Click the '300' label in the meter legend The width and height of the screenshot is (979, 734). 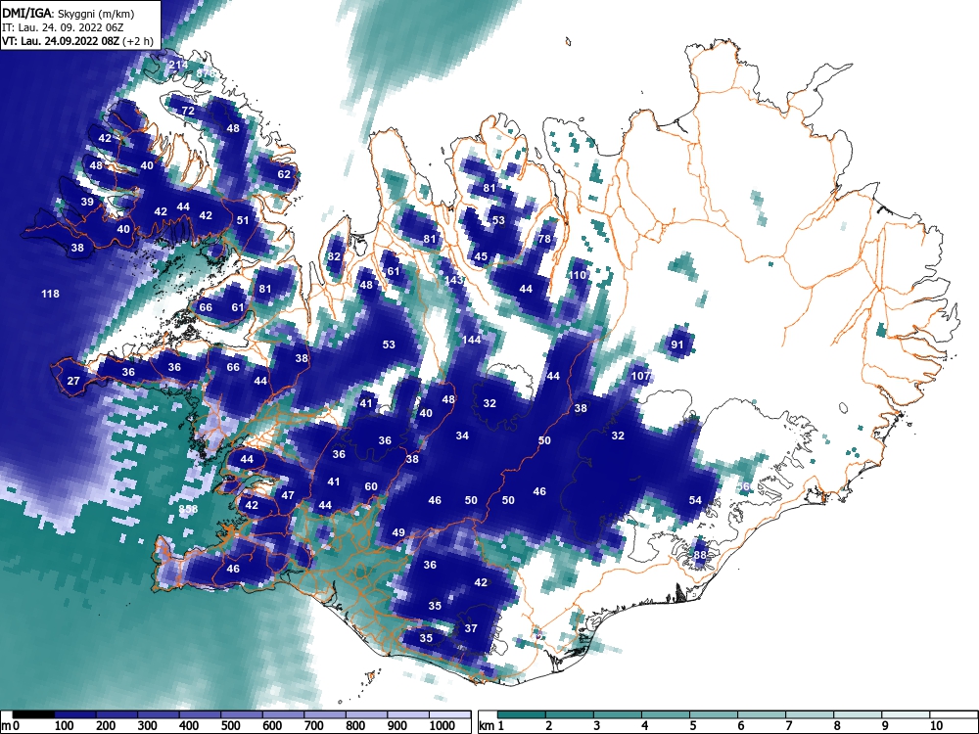coord(148,726)
